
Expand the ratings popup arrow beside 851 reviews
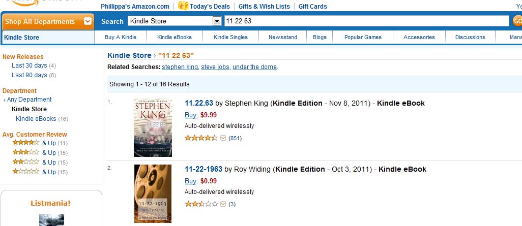click(x=223, y=138)
